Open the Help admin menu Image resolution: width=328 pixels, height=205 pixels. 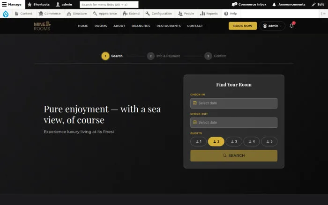point(231,14)
